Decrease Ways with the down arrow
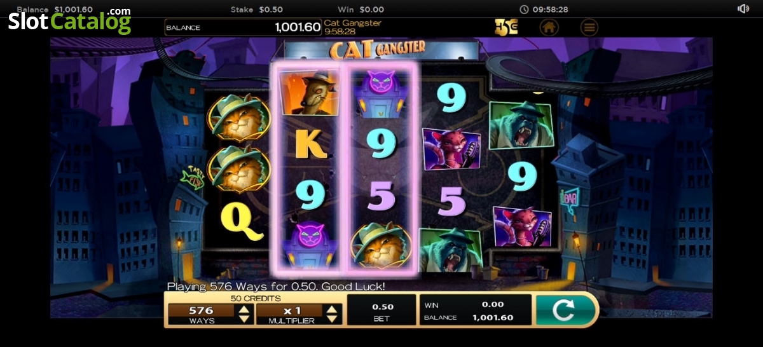Screen dimensions: 763x347 244,318
